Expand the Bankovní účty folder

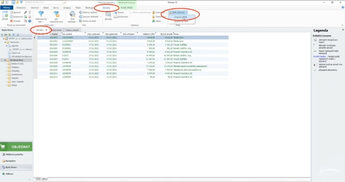pyautogui.click(x=6, y=64)
